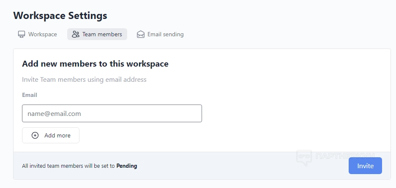396x188 pixels.
Task: Click the watermark chat-face logo icon
Action: [x=304, y=158]
